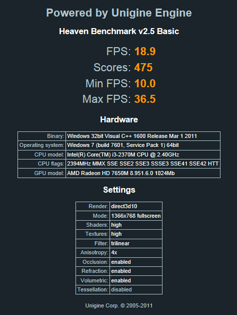Click the Scores value 475
Image resolution: width=237 pixels, height=315 pixels.
143,67
